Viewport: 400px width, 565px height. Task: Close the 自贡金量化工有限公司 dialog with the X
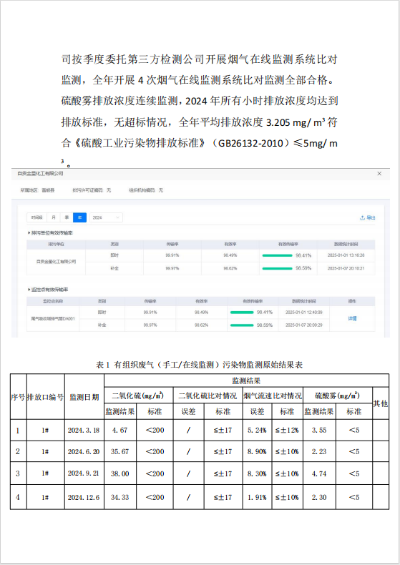[379, 174]
